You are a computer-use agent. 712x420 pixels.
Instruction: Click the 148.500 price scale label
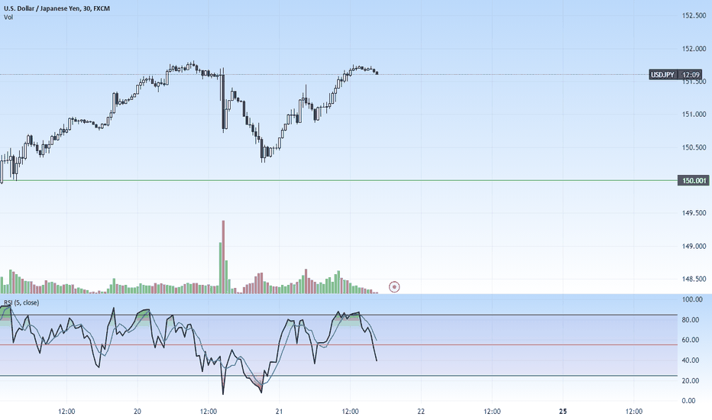[694, 279]
